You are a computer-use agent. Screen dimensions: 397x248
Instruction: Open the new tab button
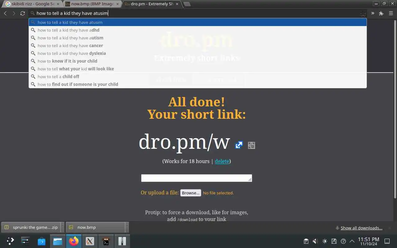[x=187, y=4]
